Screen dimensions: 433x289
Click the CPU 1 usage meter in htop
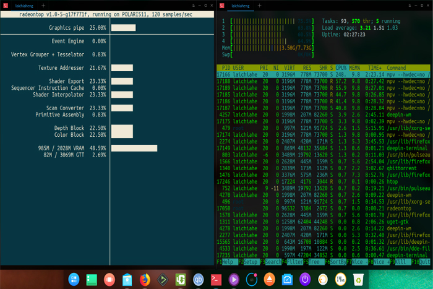[x=268, y=21]
